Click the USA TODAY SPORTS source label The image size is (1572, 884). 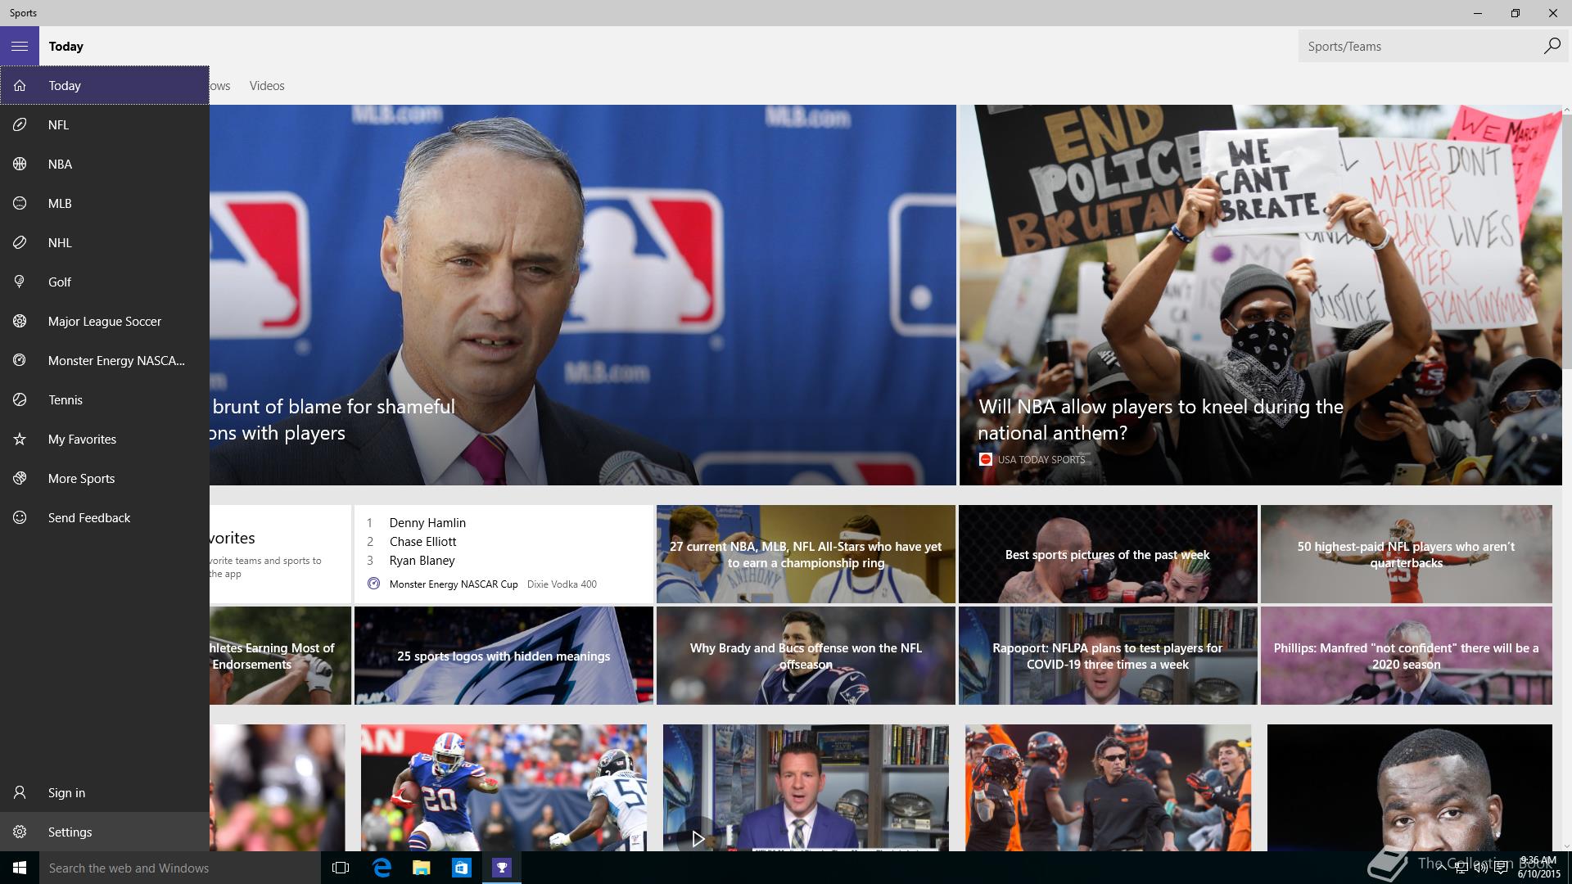1041,459
